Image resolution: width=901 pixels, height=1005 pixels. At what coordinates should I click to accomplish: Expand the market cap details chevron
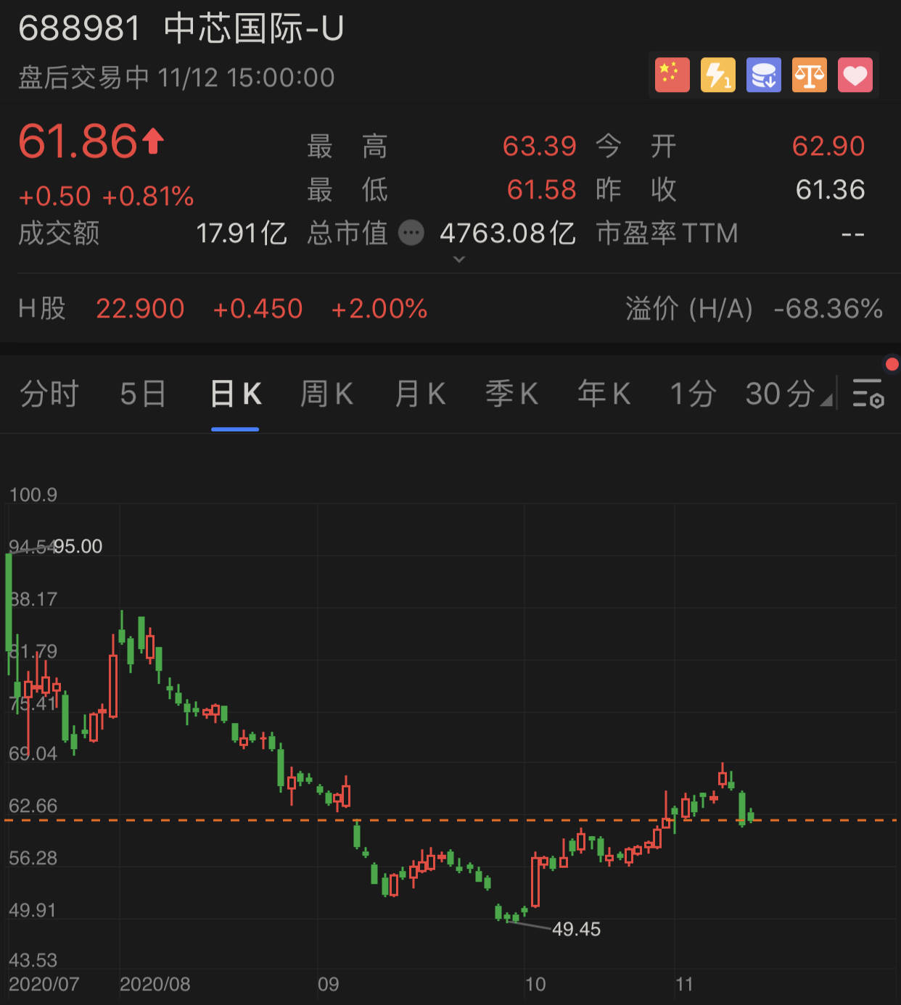click(459, 259)
